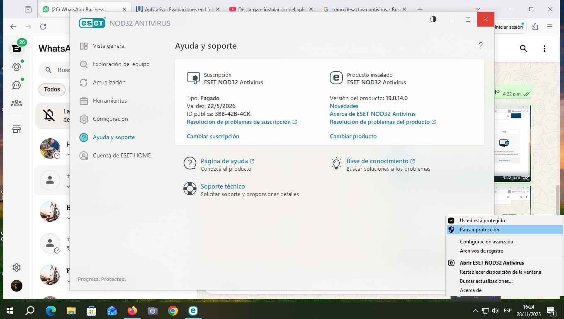
Task: Open Herramientas toolbox icon in sidebar
Action: (x=84, y=101)
